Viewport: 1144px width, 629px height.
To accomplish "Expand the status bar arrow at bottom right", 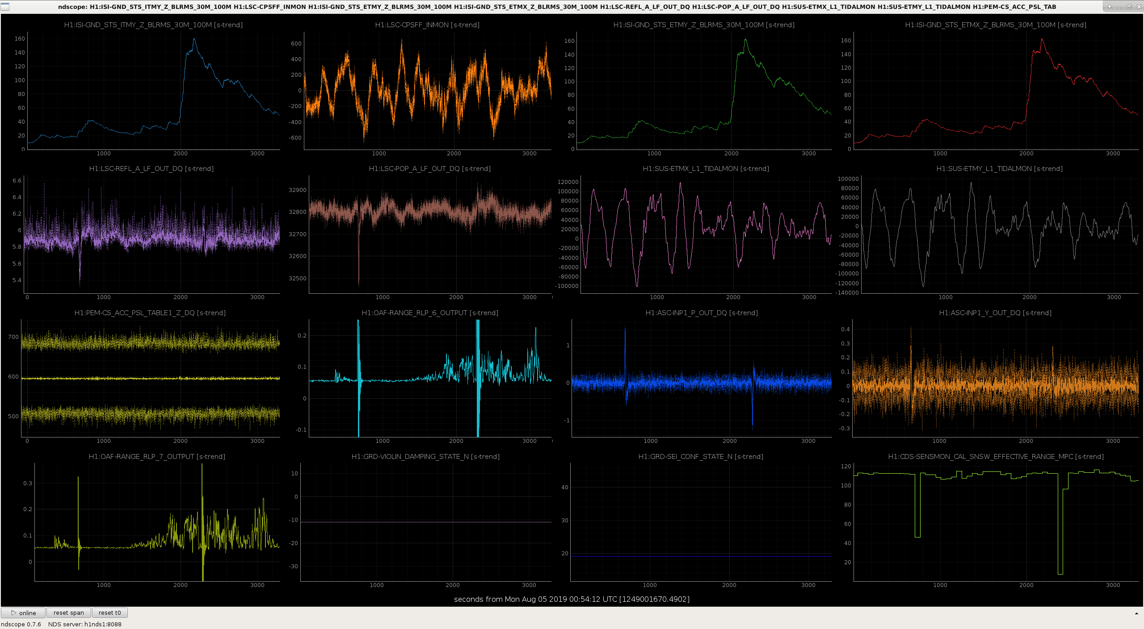I will pyautogui.click(x=1136, y=613).
